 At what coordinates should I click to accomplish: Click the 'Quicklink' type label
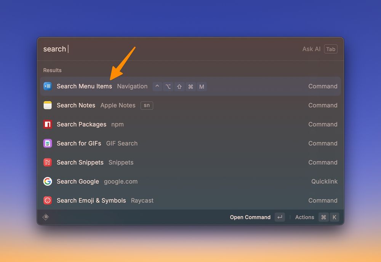324,181
